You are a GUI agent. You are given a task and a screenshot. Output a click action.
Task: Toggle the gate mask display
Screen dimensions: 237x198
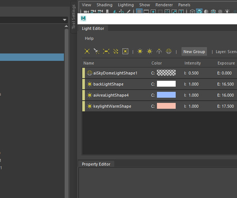(160, 11)
